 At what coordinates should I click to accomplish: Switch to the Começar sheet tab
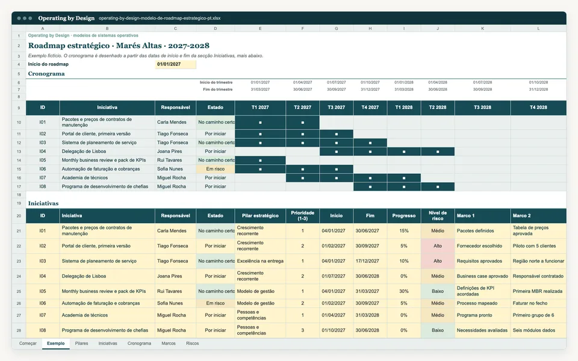(28, 344)
